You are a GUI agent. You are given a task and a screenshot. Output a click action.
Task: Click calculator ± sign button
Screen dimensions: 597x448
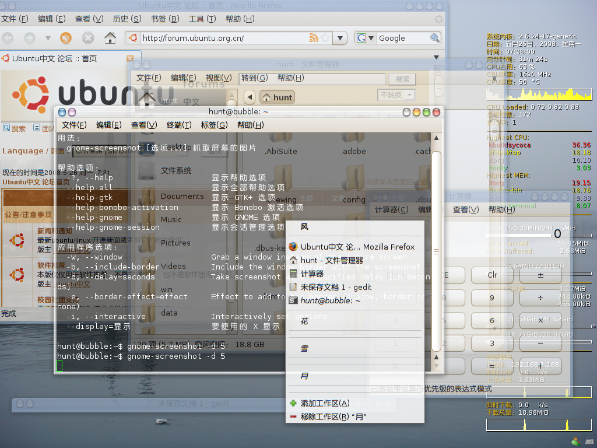(540, 275)
